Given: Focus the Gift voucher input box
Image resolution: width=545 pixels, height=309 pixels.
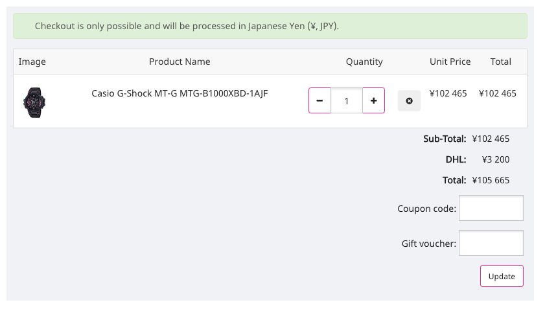Looking at the screenshot, I should point(491,243).
